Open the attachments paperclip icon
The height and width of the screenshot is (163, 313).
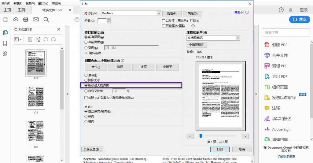[5, 54]
